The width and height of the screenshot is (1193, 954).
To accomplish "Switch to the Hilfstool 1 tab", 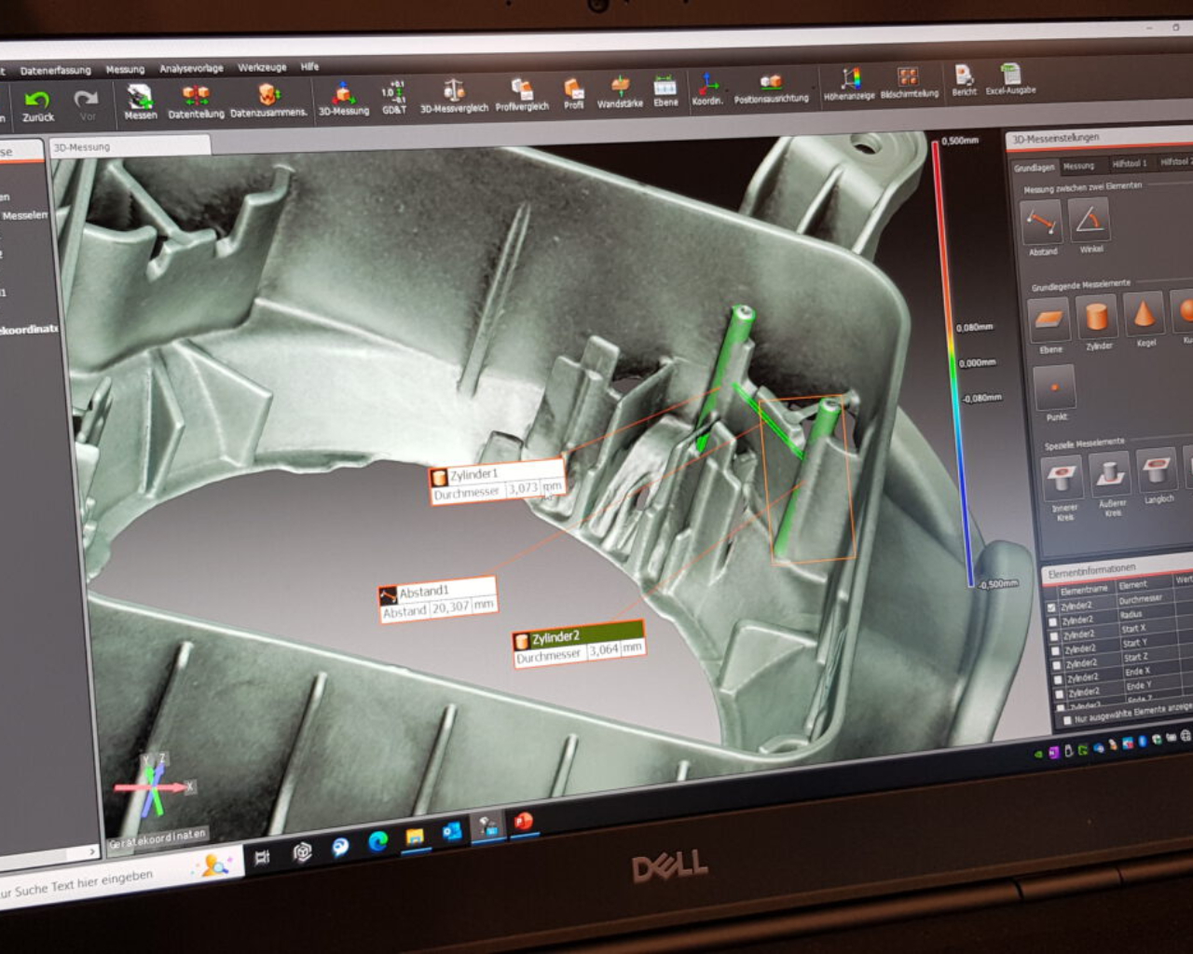I will (1129, 163).
